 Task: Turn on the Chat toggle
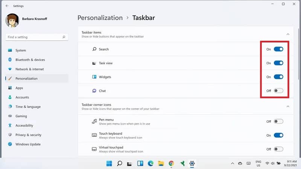[278, 91]
